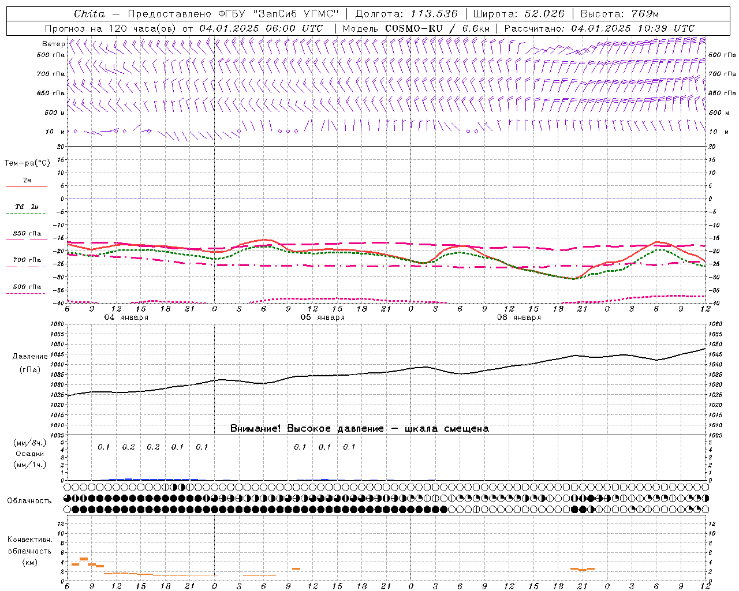Select the "Долгота: 113.536" header field
This screenshot has height=591, width=739.
click(406, 14)
